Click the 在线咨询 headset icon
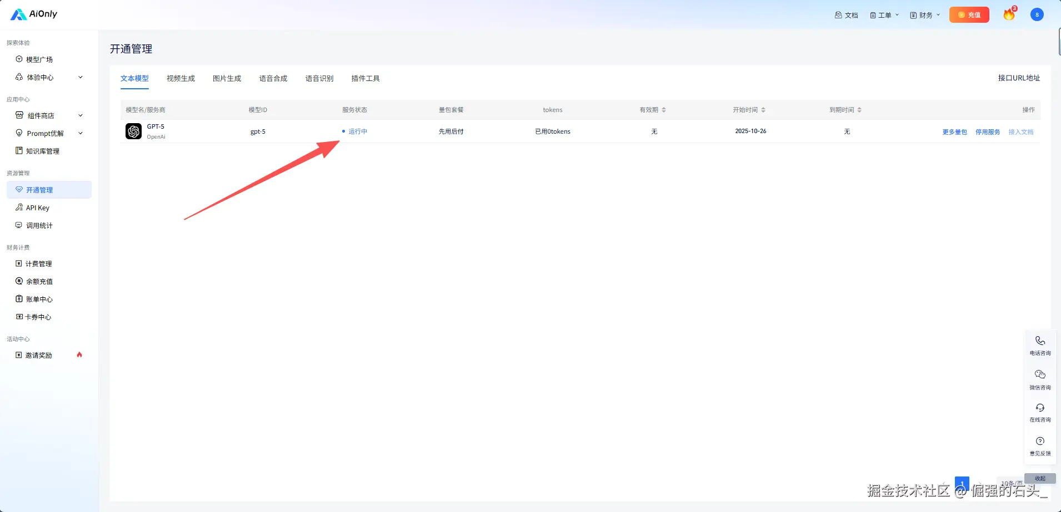This screenshot has height=512, width=1061. point(1040,408)
